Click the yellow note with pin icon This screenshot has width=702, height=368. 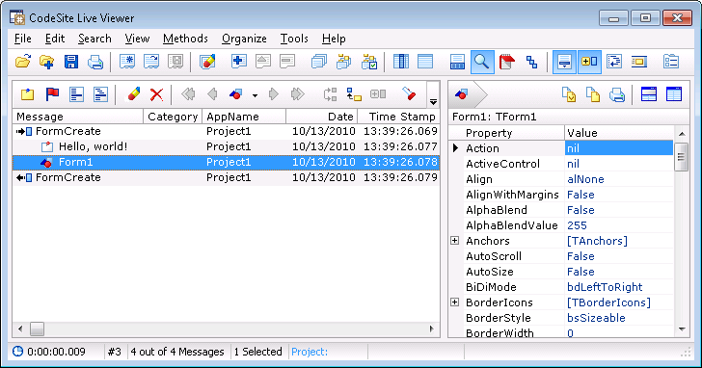(x=27, y=93)
